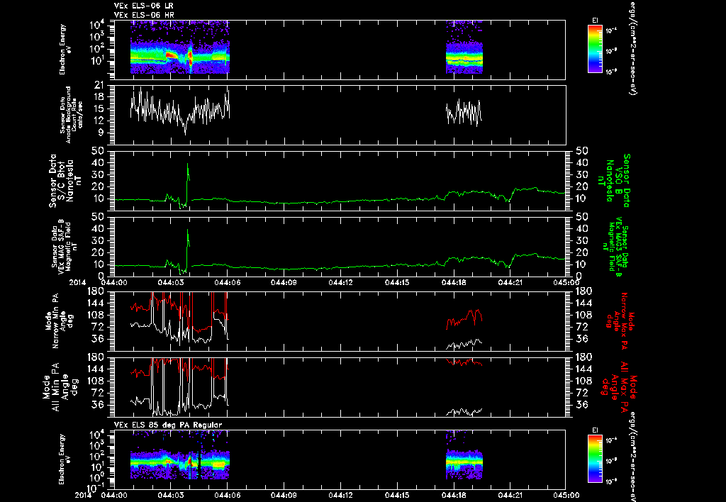The height and width of the screenshot is (502, 726).
Task: Click the 'Mode All Min PA Angle' label
Action: 61,386
